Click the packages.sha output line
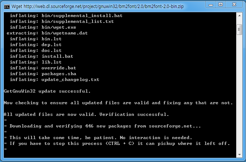 [43, 74]
